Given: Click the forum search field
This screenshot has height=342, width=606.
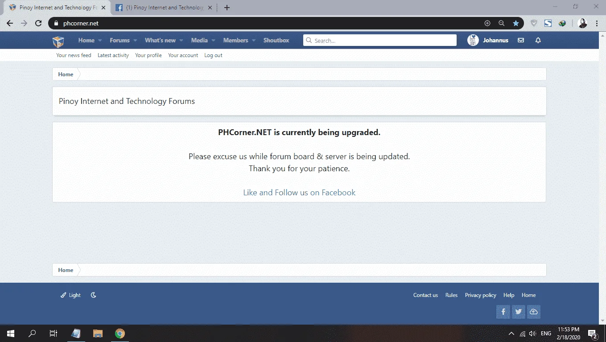Looking at the screenshot, I should tap(380, 40).
